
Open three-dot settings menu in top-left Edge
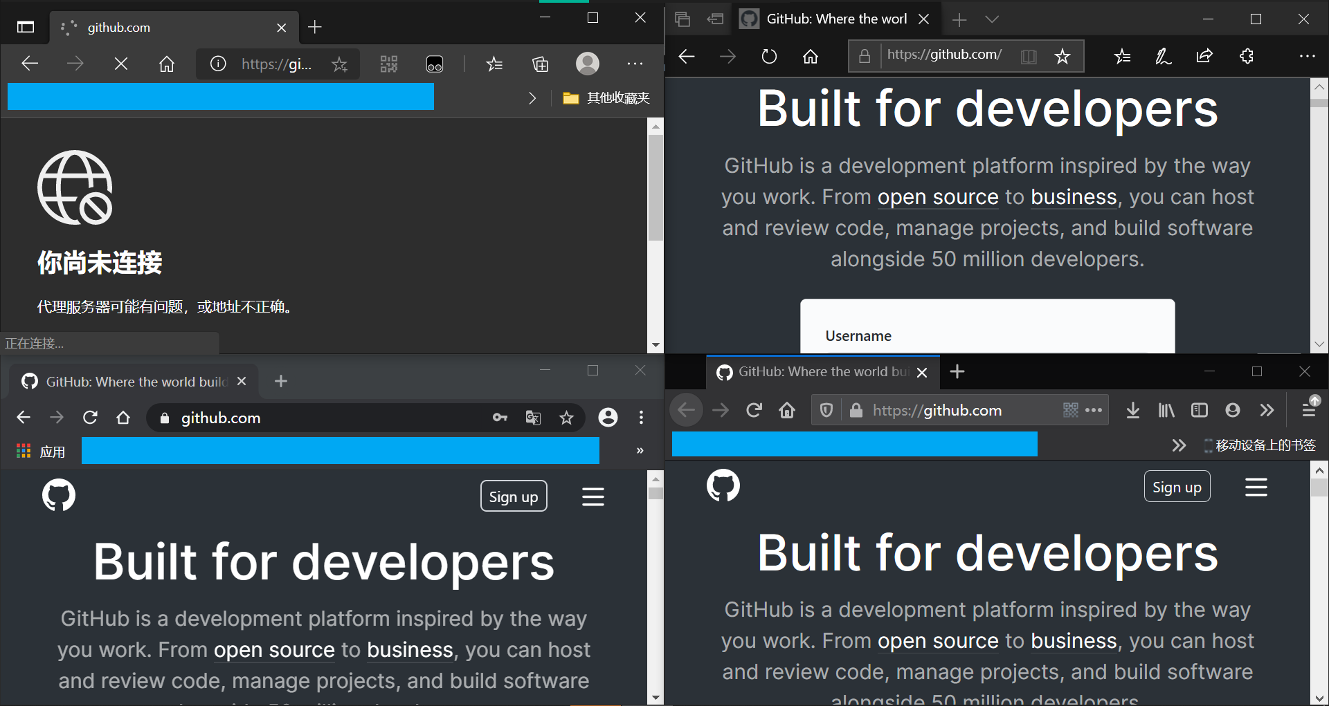coord(635,64)
